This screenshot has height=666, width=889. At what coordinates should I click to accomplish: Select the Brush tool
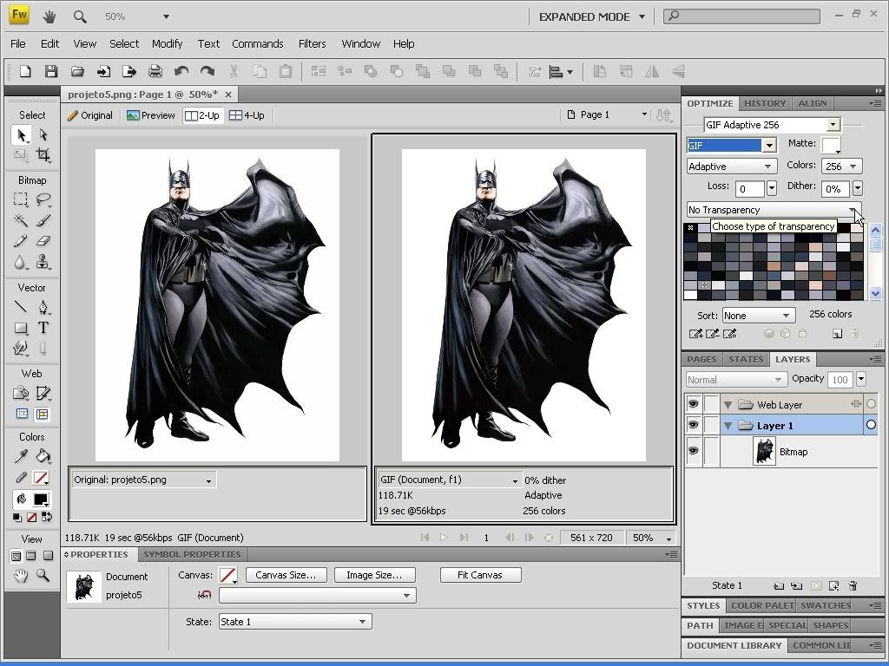(43, 219)
